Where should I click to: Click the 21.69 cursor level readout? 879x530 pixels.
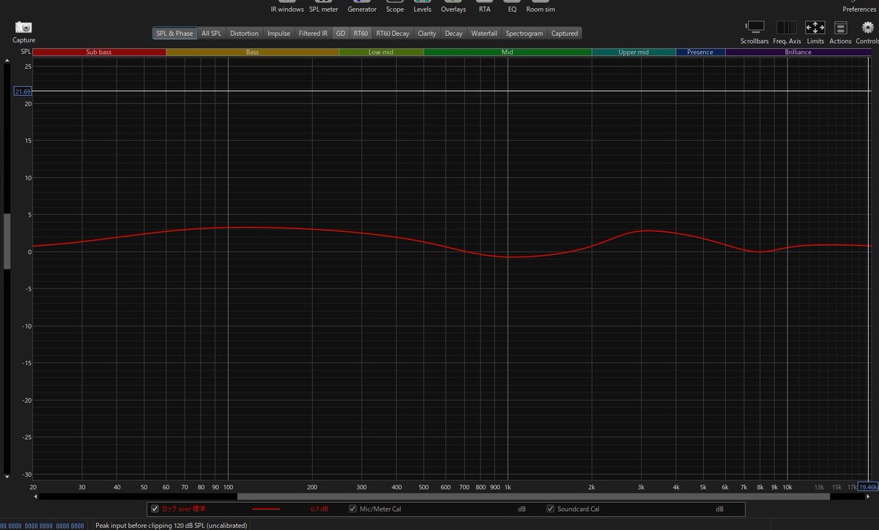pos(22,92)
